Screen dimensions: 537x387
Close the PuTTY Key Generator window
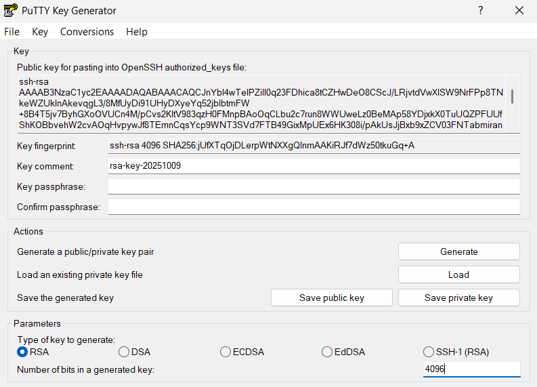[x=519, y=11]
